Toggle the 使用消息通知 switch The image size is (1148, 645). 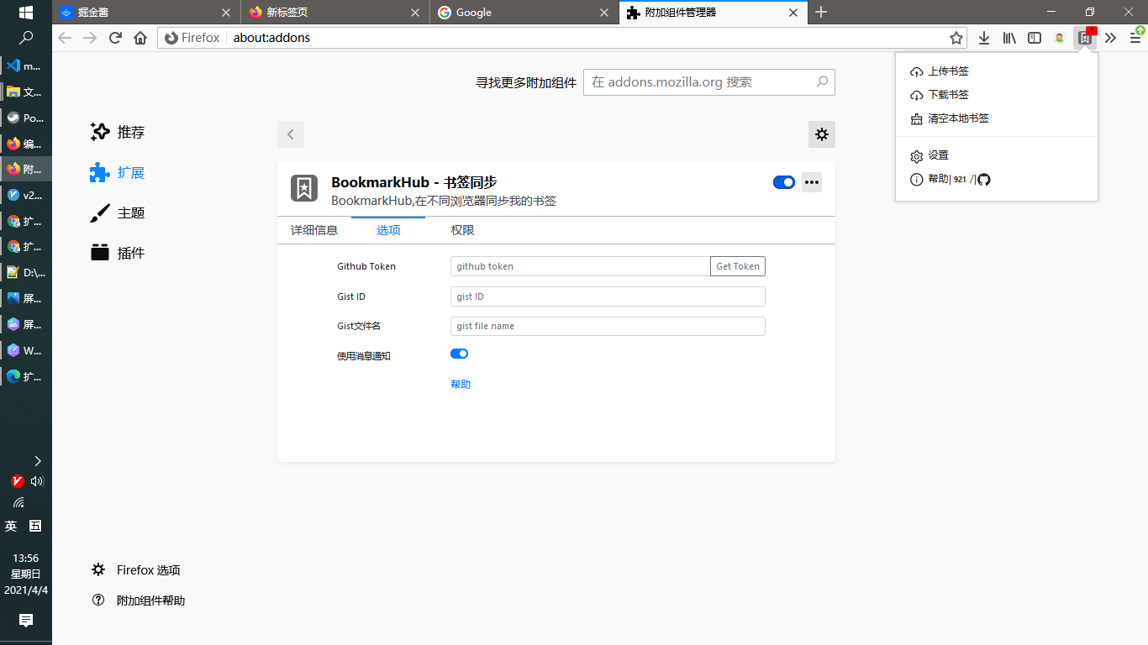tap(460, 354)
